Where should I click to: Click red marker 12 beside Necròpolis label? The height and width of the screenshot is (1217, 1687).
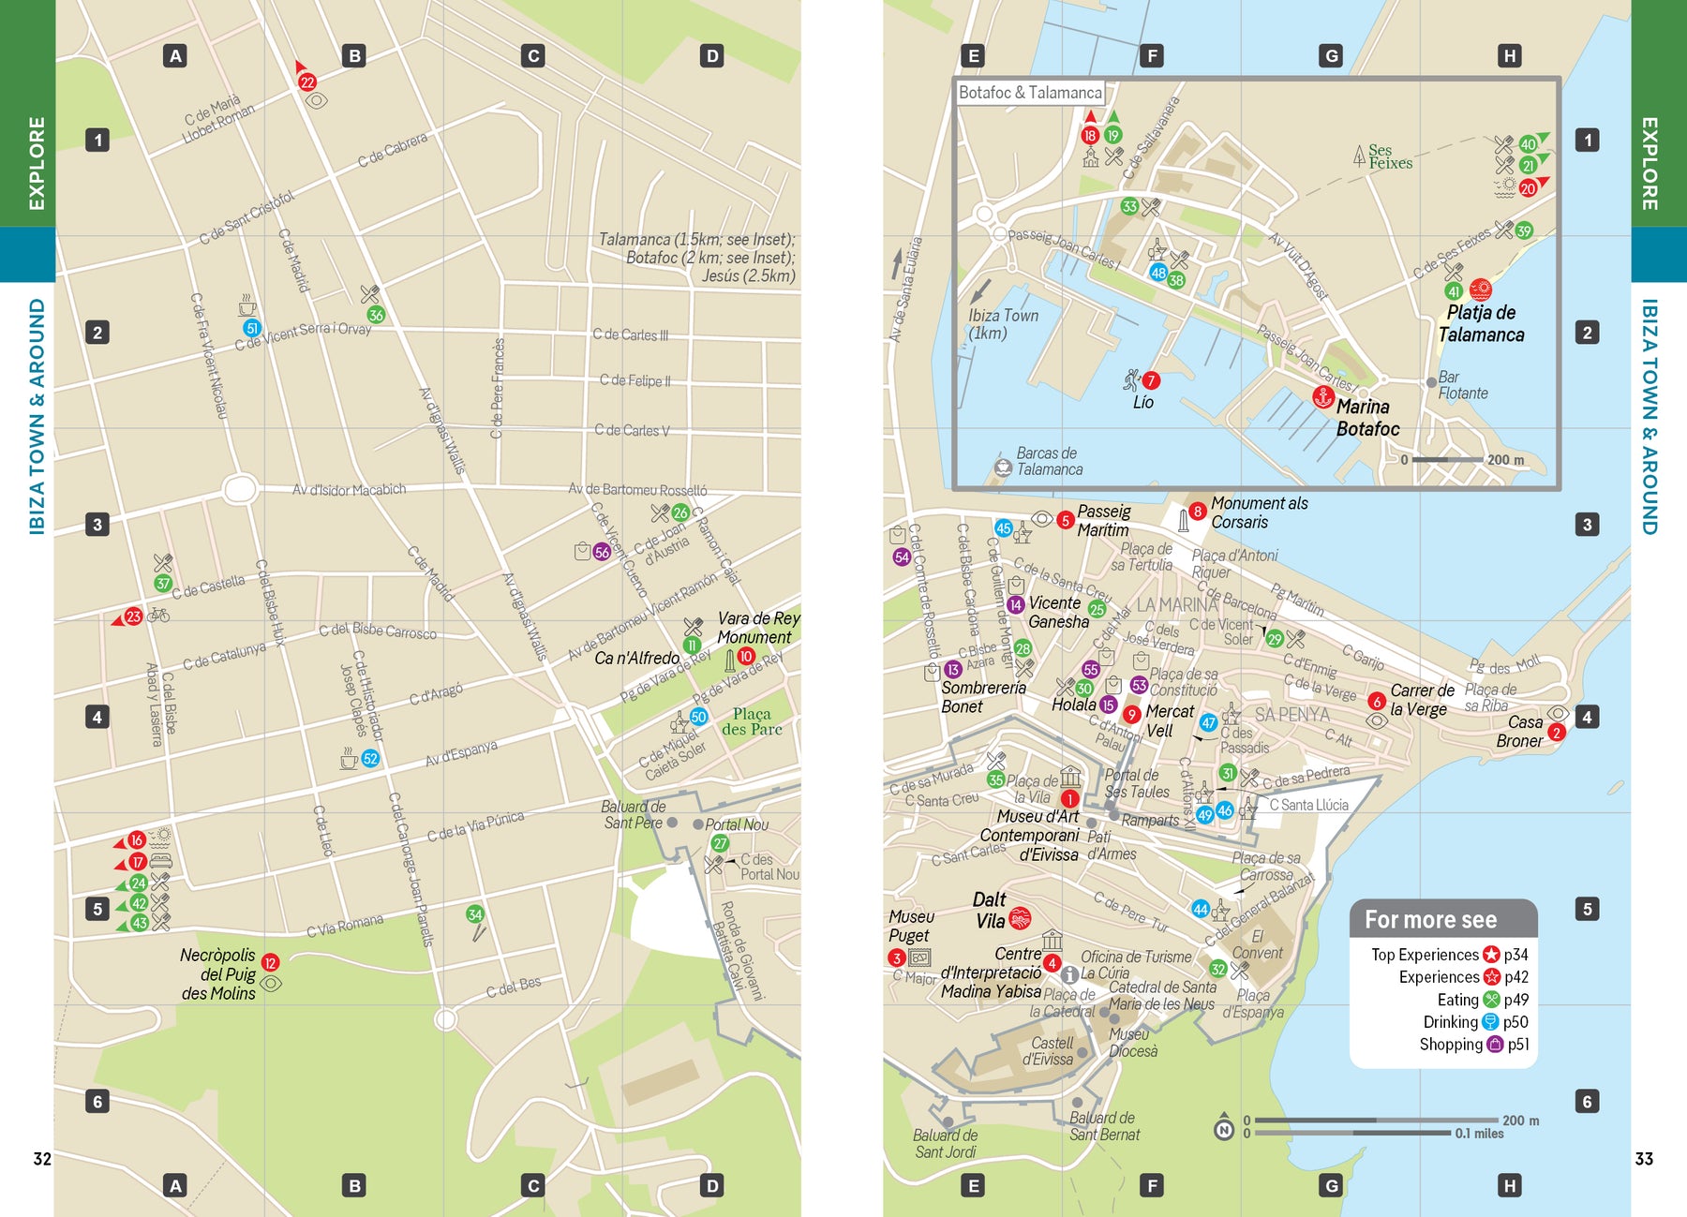270,962
